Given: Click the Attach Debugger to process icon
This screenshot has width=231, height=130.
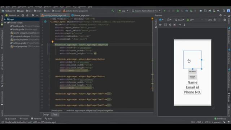Looking at the screenshot, I should 191,11.
